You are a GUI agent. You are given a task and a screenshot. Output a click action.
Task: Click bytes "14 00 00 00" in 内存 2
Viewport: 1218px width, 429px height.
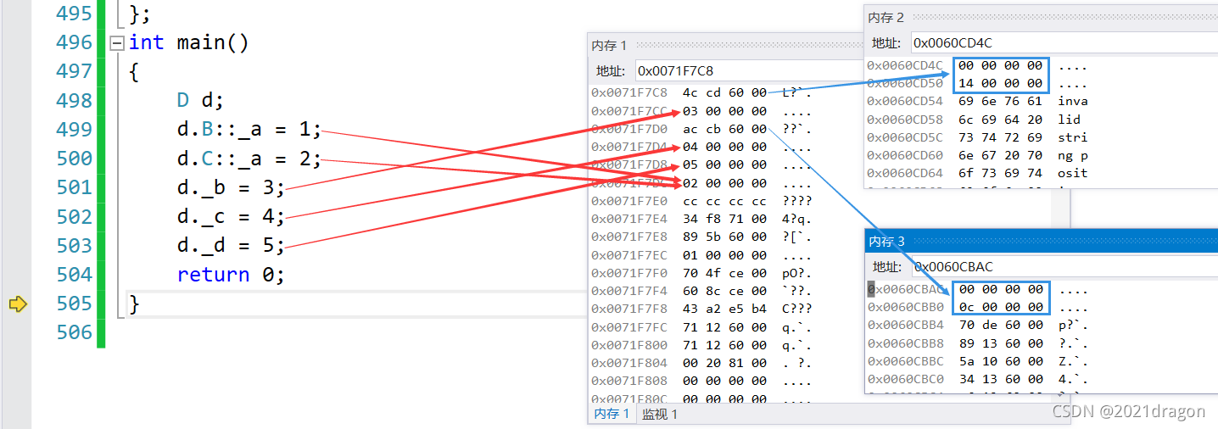click(1001, 83)
